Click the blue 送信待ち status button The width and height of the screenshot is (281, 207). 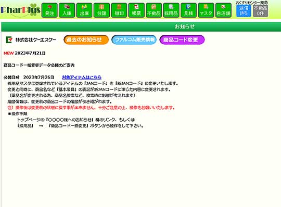244,11
